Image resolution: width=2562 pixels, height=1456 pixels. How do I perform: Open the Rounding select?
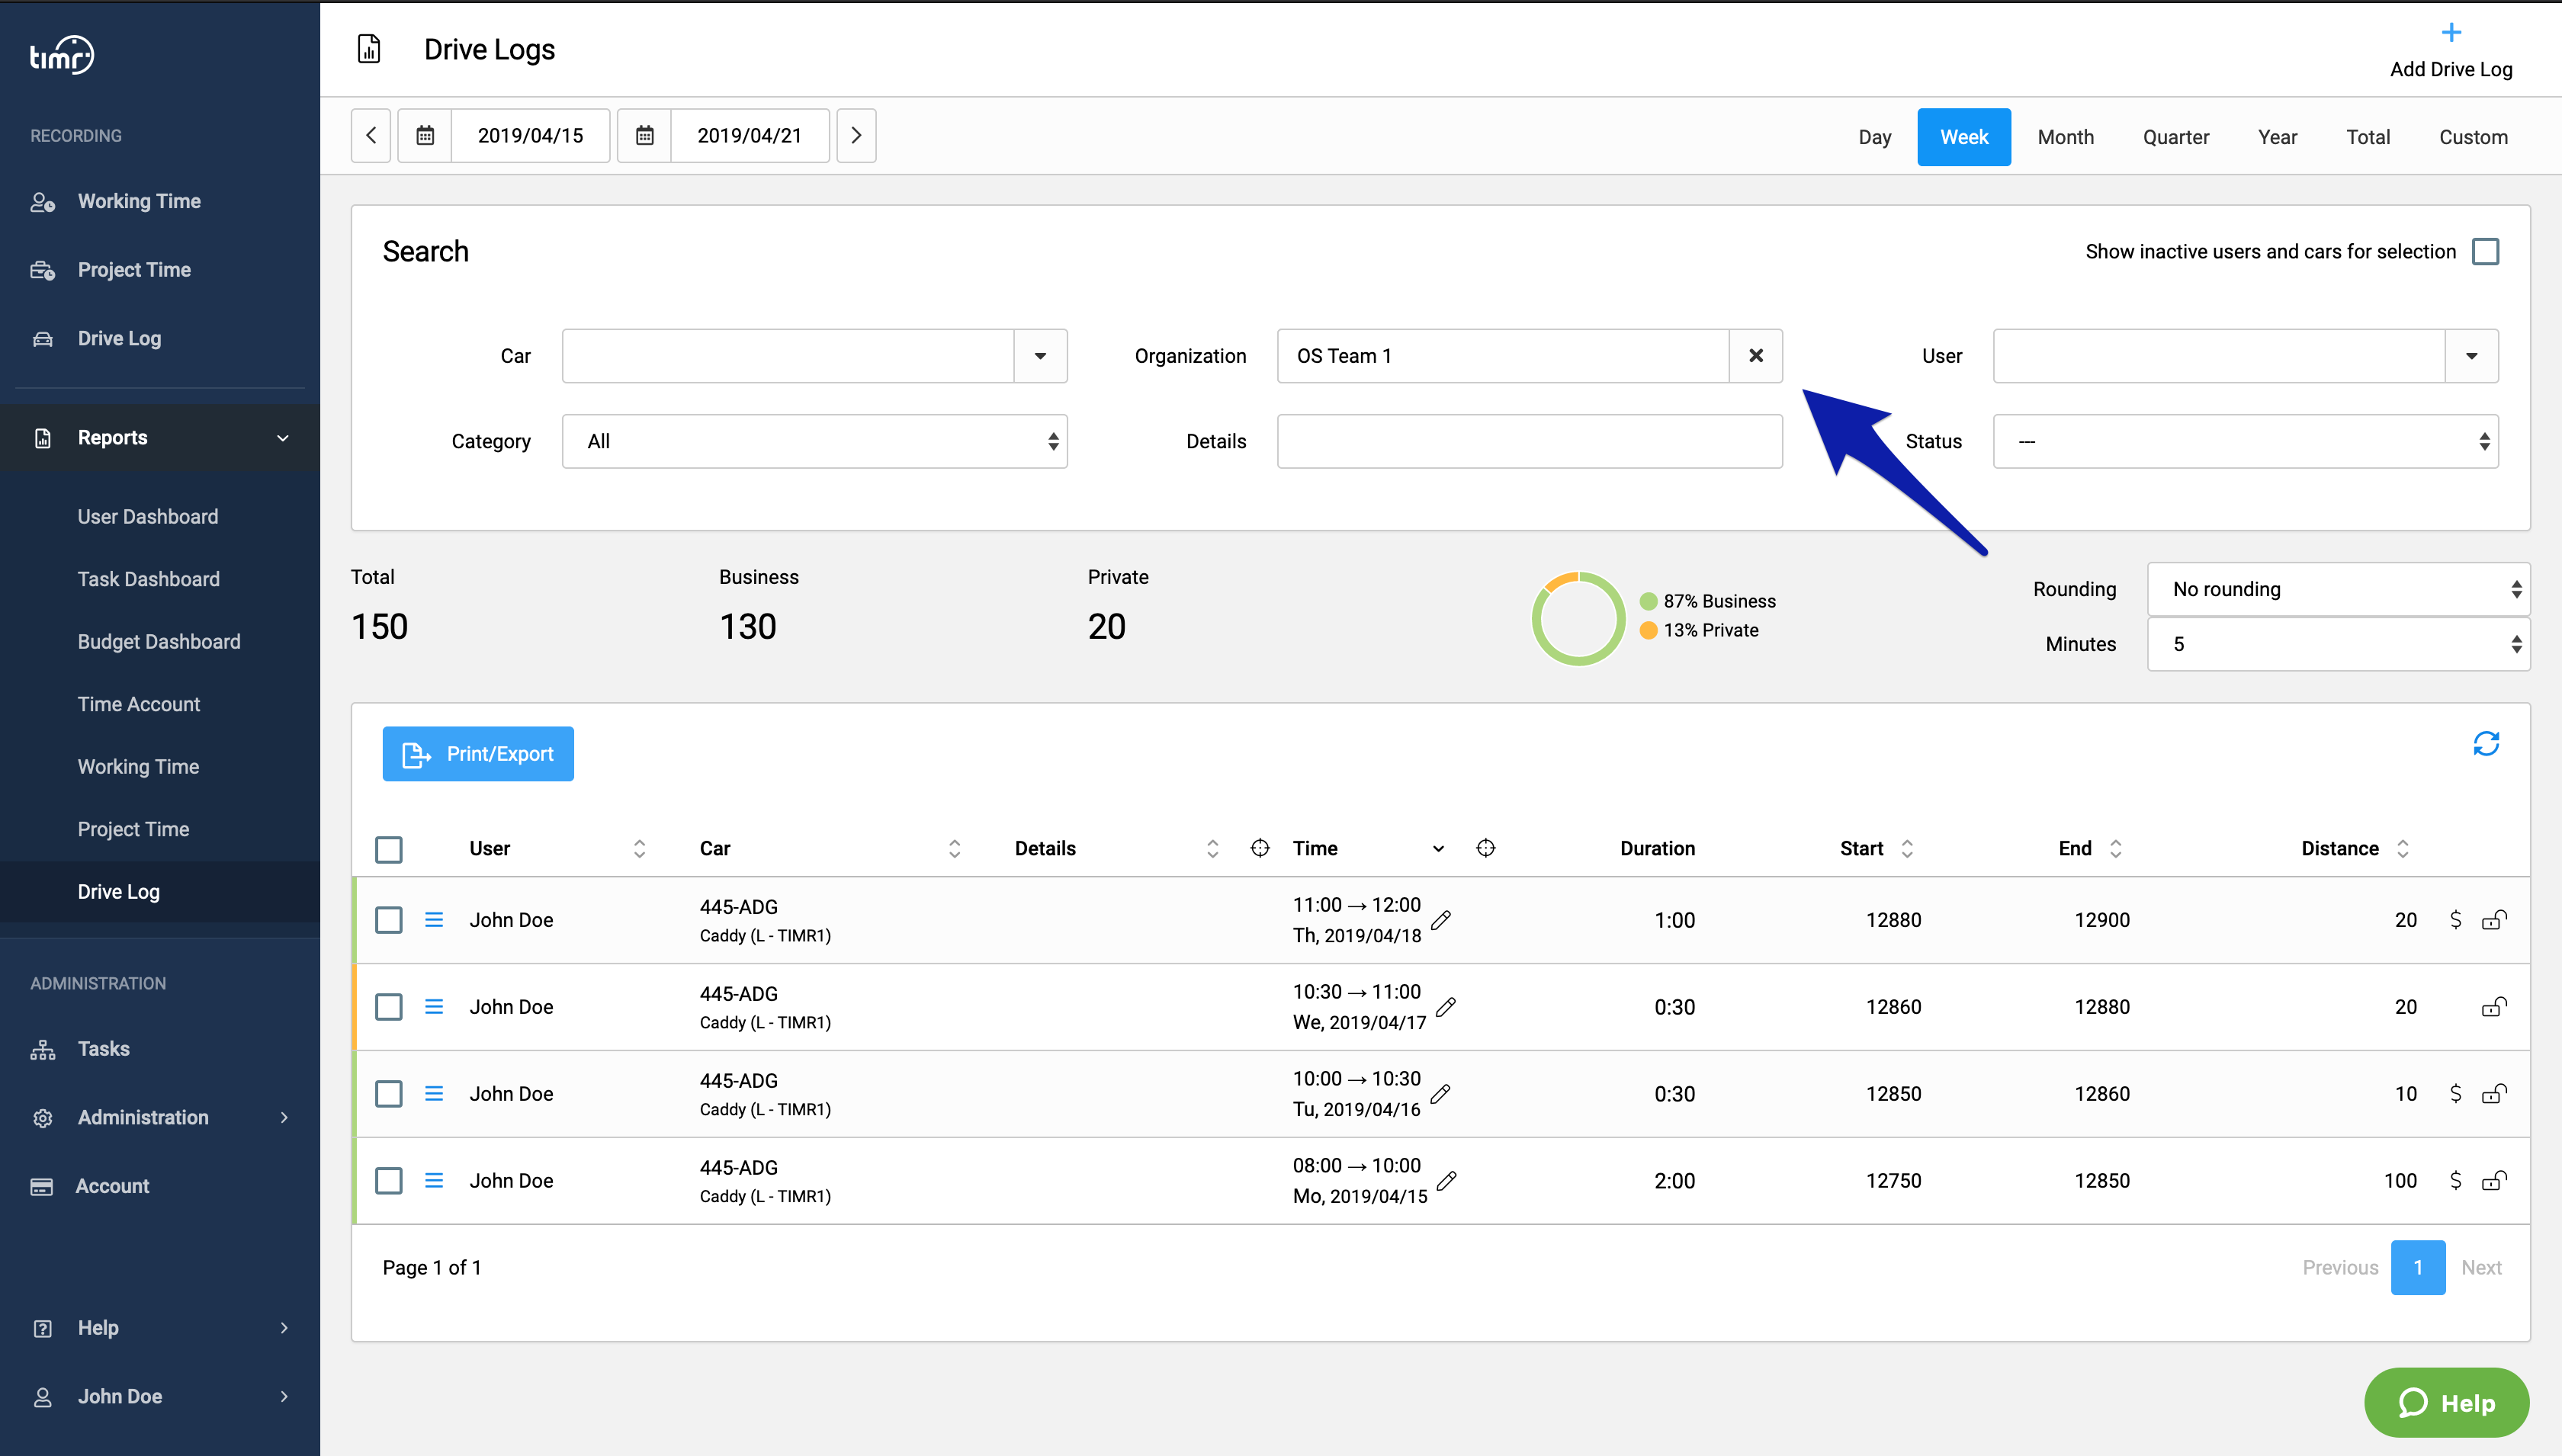click(2338, 589)
